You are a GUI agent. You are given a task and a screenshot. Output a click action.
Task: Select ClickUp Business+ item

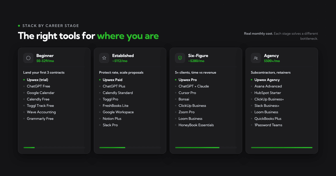coord(269,99)
